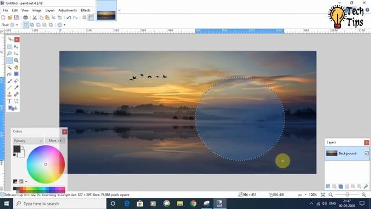Duplicate the layer in Layers panel
The width and height of the screenshot is (371, 209).
pyautogui.click(x=340, y=186)
